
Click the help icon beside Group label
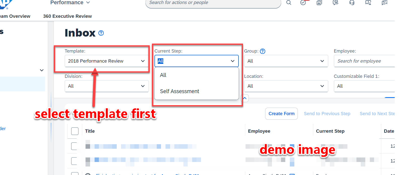tap(263, 51)
